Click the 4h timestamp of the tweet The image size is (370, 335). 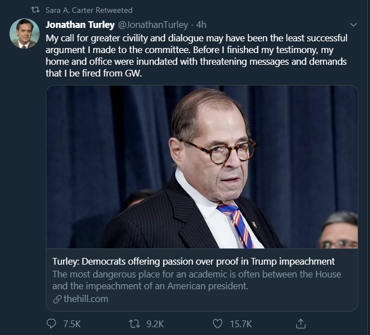point(201,26)
